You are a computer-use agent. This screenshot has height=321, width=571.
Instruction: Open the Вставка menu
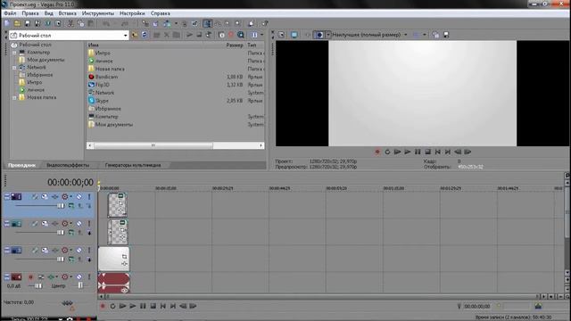pos(68,13)
